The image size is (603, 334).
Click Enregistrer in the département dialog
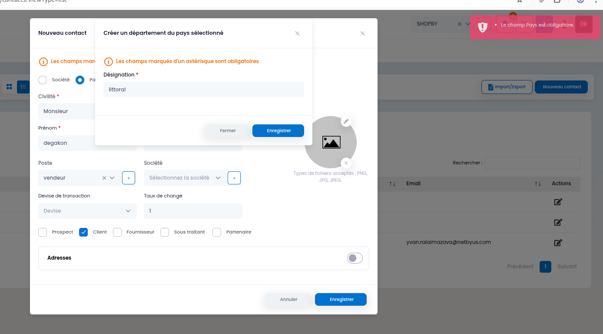click(278, 131)
